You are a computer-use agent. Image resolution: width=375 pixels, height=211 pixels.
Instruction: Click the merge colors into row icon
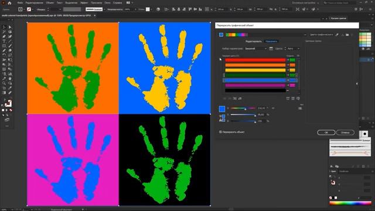point(224,98)
